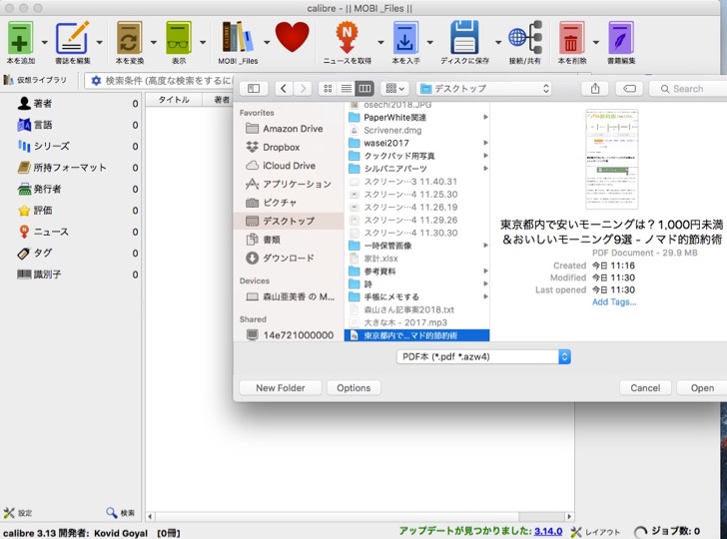Click the red heart Donate icon
Image resolution: width=727 pixels, height=539 pixels.
(x=292, y=37)
